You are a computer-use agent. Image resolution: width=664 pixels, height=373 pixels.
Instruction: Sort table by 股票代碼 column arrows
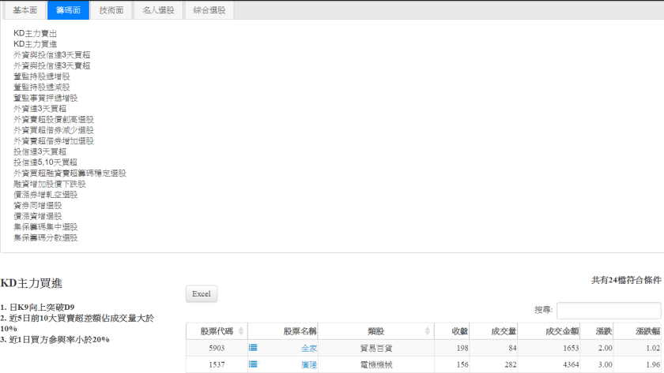[x=241, y=331]
